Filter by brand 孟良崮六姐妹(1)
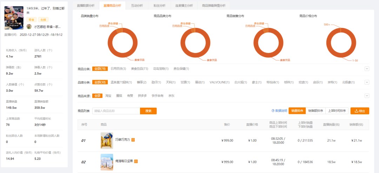 point(121,82)
